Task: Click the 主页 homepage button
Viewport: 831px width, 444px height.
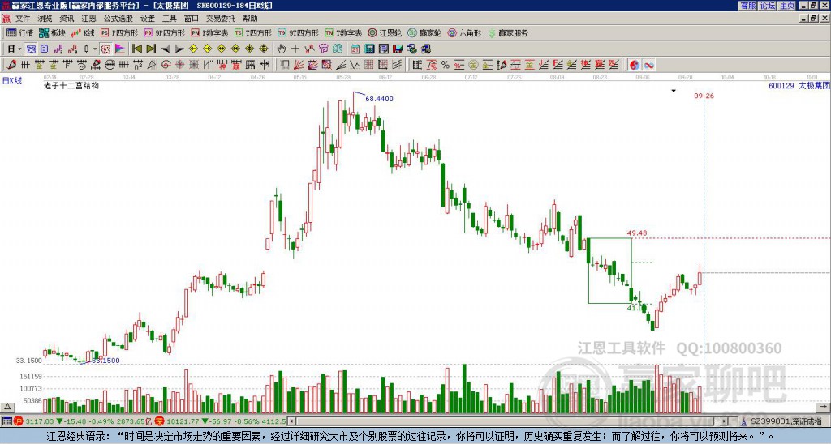Action: pos(787,6)
